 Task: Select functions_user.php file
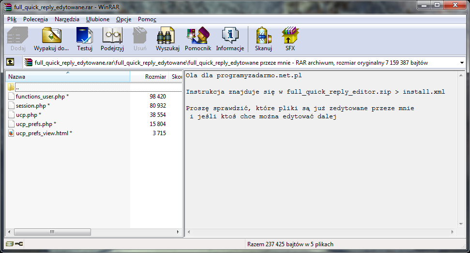(x=42, y=96)
